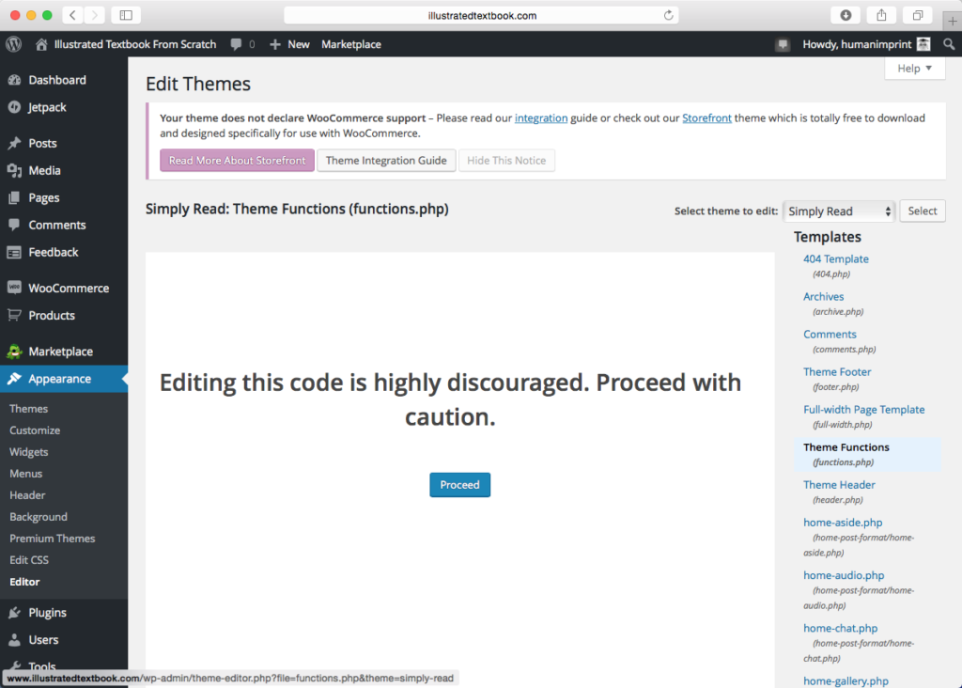Click the search magnifier in the admin bar
Image resolution: width=962 pixels, height=688 pixels.
[949, 43]
